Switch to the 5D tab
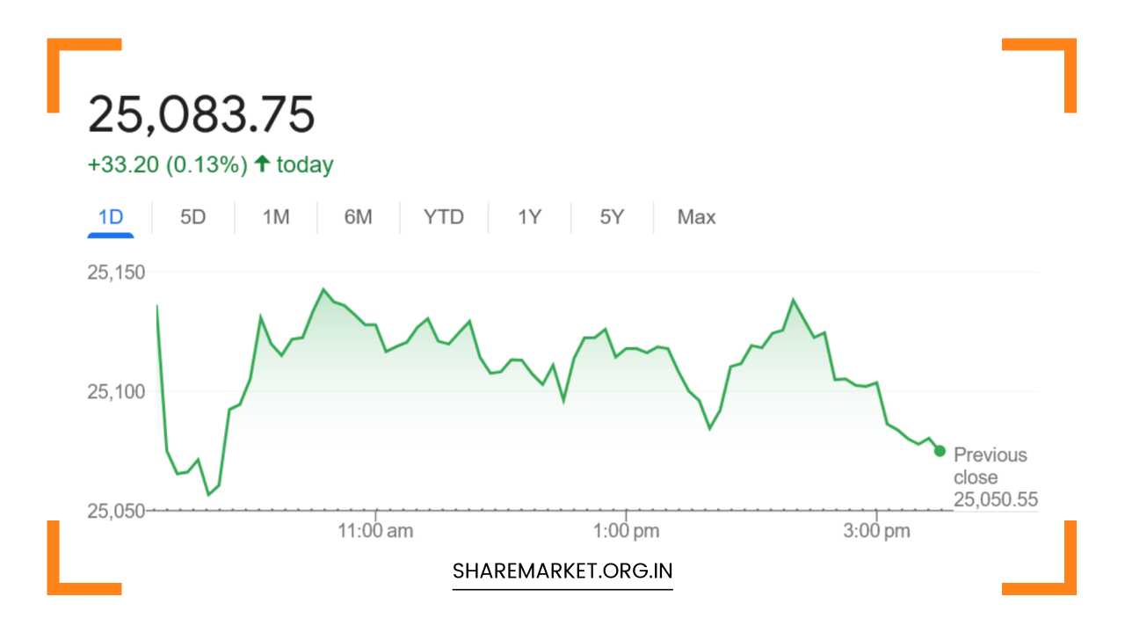The image size is (1125, 633). tap(192, 217)
